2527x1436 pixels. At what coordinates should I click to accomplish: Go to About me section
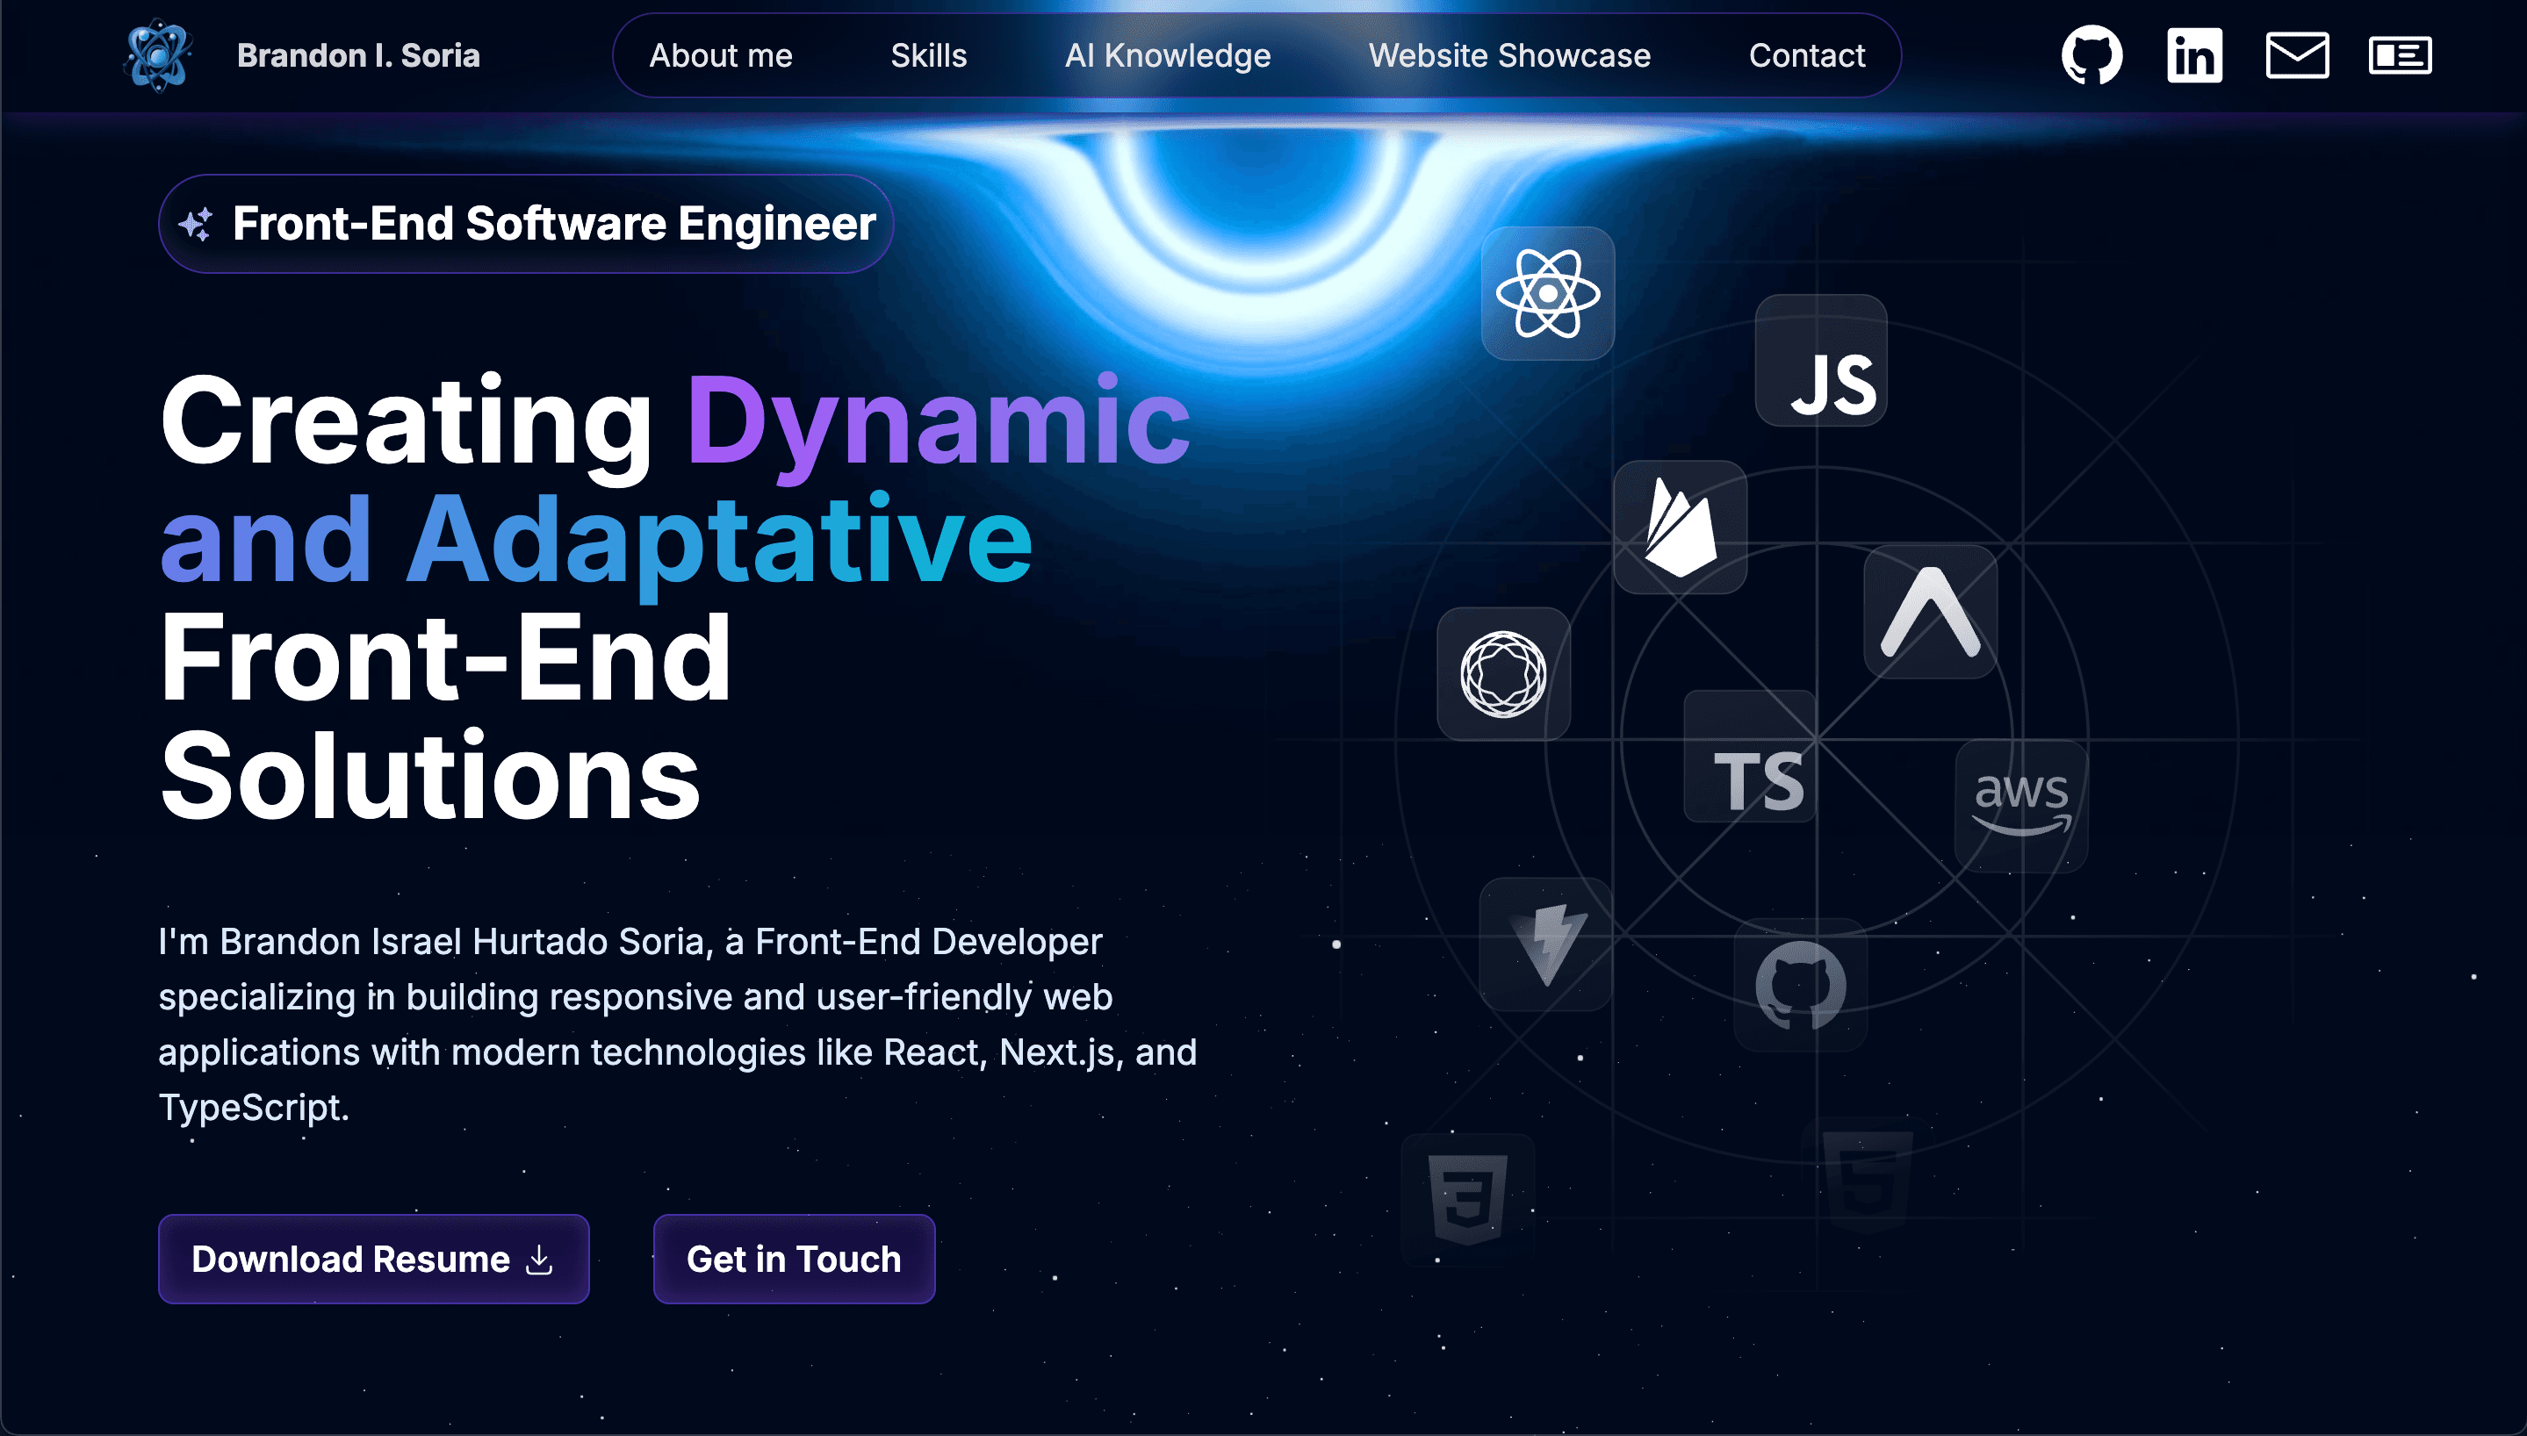pos(720,55)
